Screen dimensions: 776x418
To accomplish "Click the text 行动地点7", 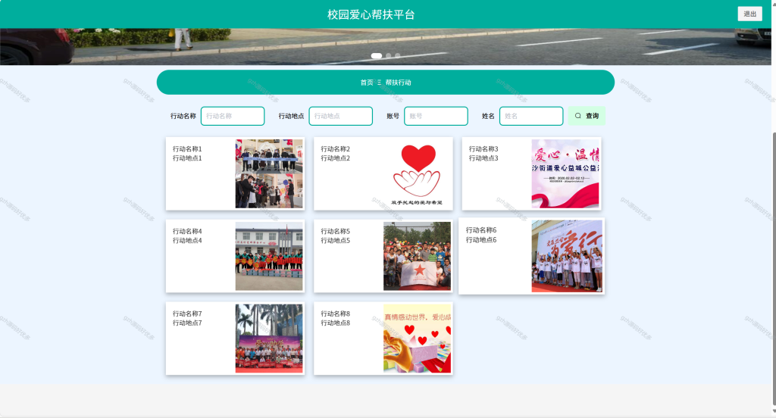I will (x=187, y=323).
